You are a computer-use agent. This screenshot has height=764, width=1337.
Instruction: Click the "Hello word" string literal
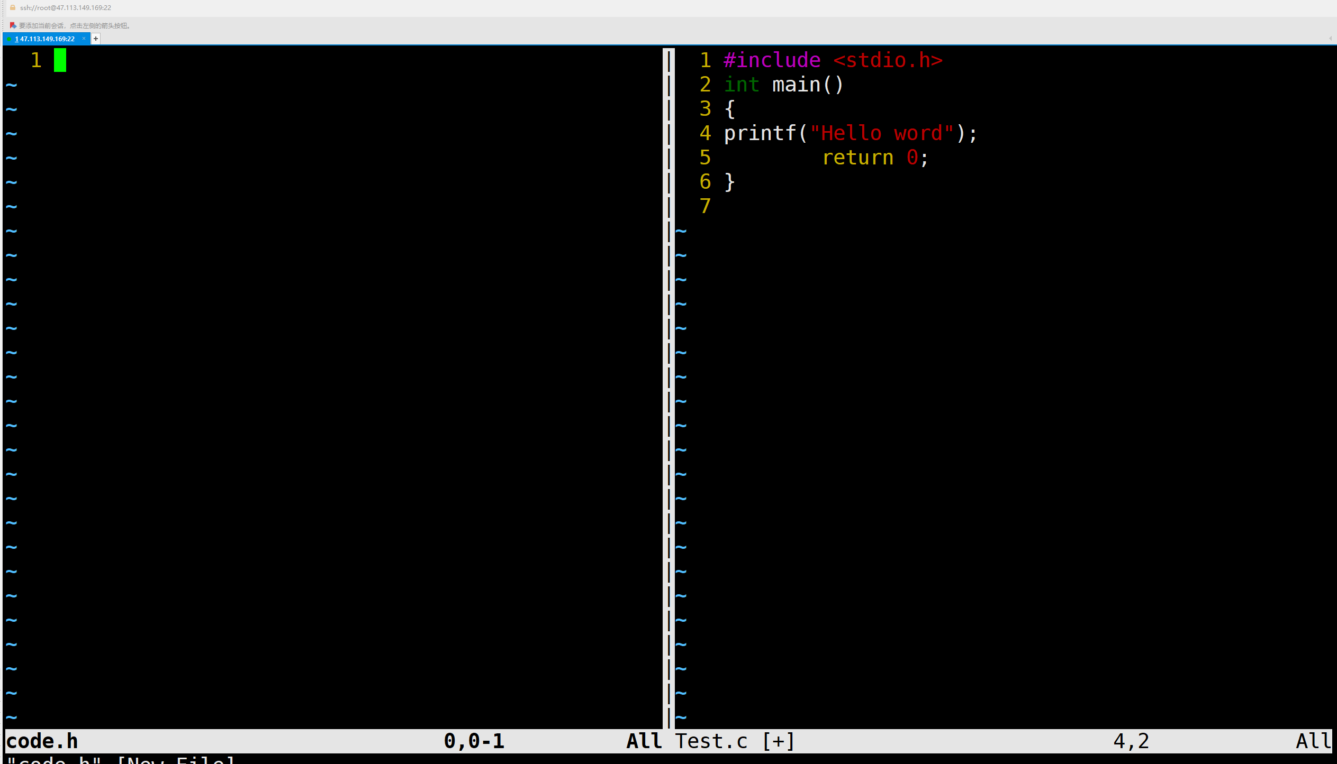pos(882,133)
